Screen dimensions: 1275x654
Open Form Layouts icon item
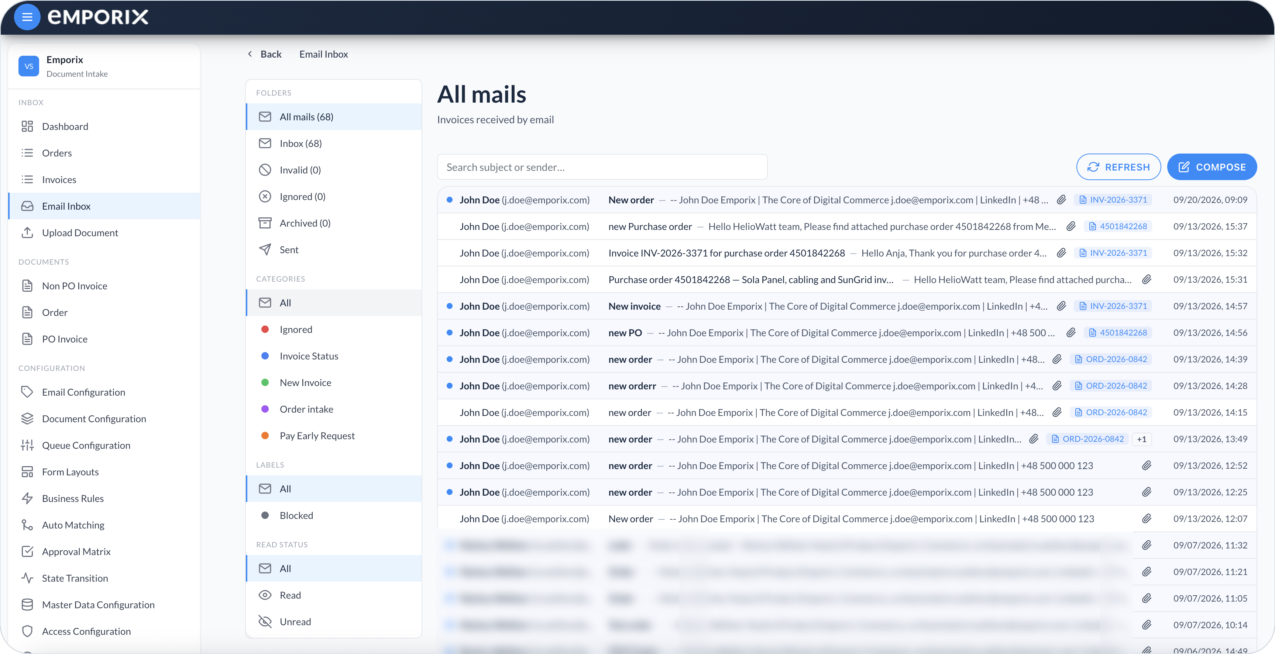click(x=104, y=472)
